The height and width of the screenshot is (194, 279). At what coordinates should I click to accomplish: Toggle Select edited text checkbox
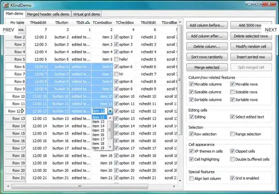(232, 117)
